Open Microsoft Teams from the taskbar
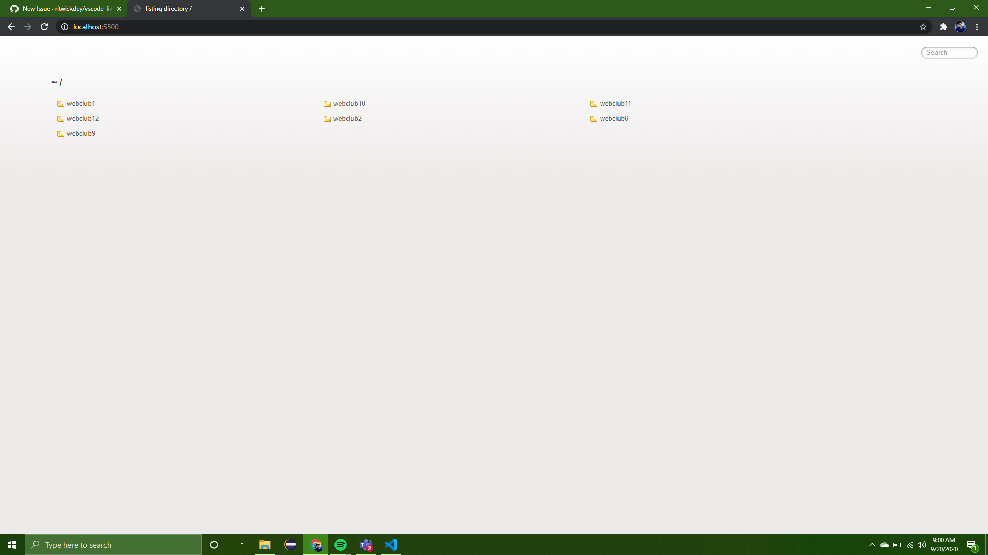 [366, 545]
